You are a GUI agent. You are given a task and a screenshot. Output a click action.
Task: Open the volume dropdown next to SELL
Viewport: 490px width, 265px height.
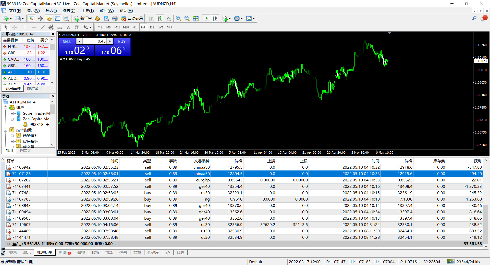(79, 41)
